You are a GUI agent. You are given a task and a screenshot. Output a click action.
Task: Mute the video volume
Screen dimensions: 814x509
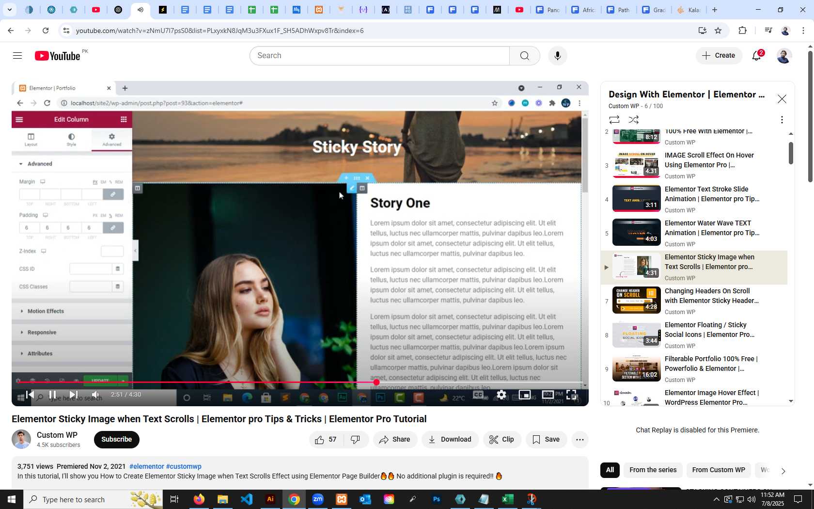pos(96,395)
